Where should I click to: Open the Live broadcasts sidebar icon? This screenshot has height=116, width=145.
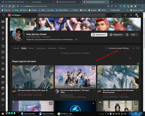(3, 22)
